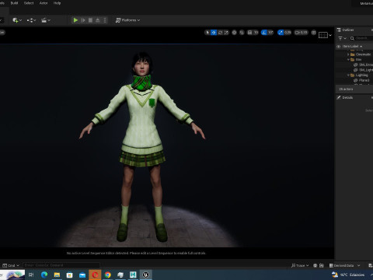
Task: Open the Help menu
Action: [x=57, y=3]
